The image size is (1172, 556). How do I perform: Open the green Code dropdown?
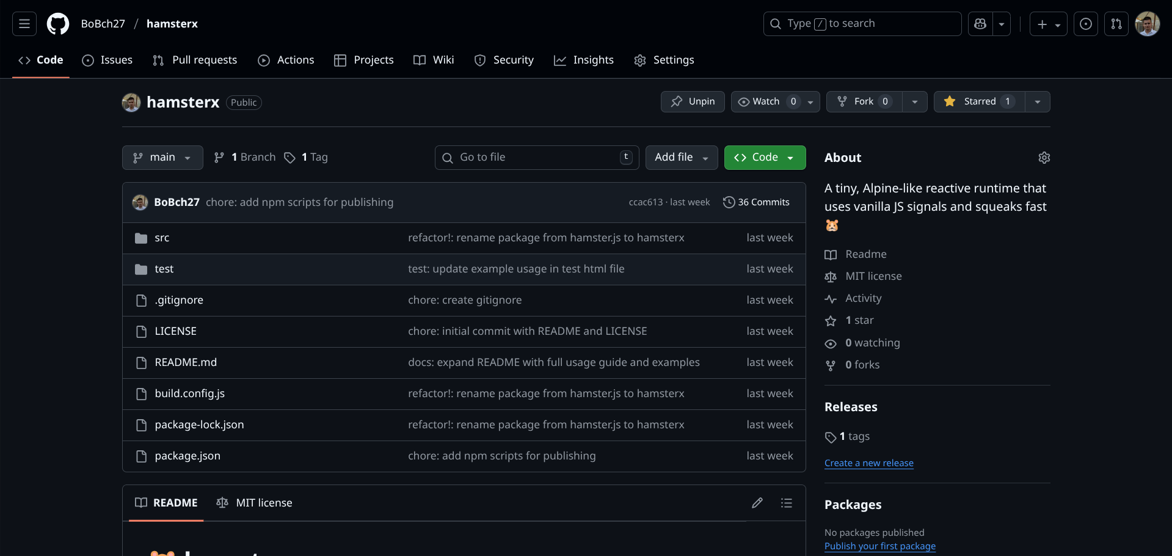765,158
